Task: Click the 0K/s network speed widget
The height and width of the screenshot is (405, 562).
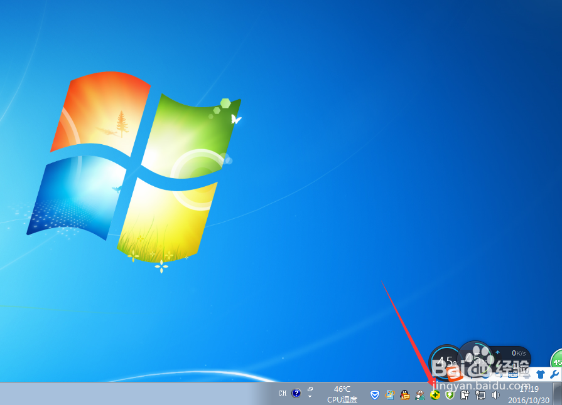Action: (x=511, y=358)
